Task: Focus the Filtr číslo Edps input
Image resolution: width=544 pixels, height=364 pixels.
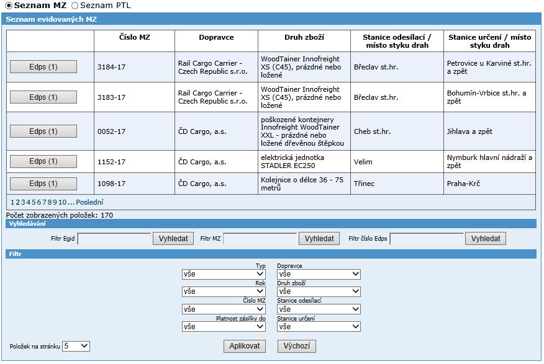Action: (x=427, y=239)
